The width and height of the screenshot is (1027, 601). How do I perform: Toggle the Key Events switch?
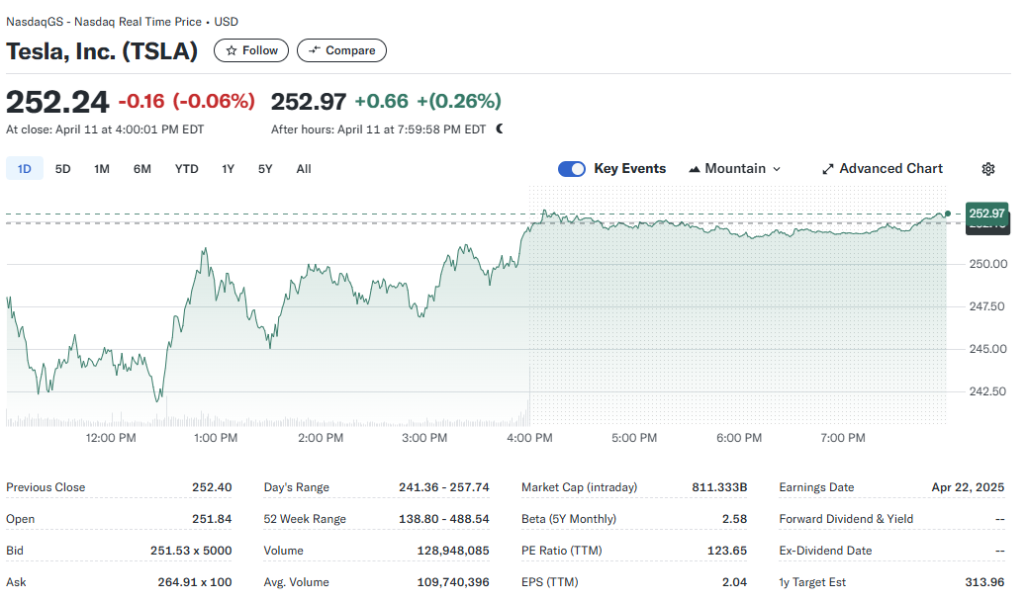(x=572, y=169)
